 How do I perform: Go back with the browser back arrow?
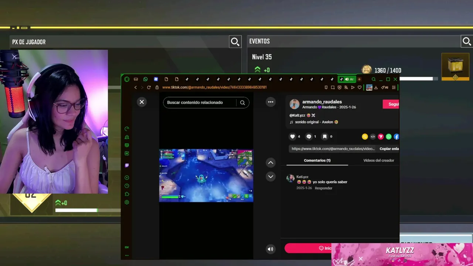136,88
